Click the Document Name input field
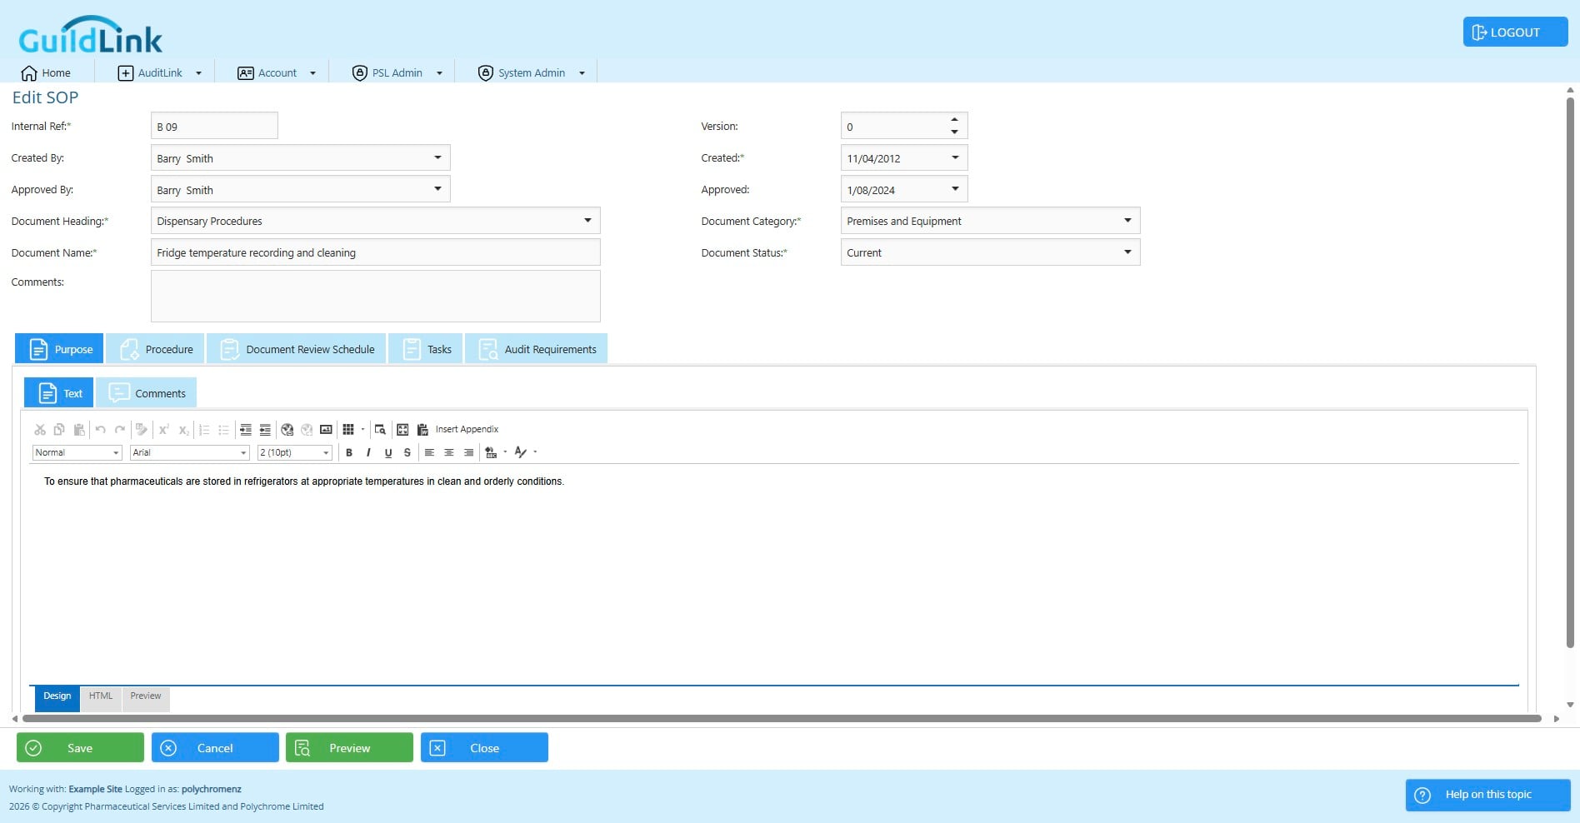The height and width of the screenshot is (823, 1580). click(x=375, y=252)
